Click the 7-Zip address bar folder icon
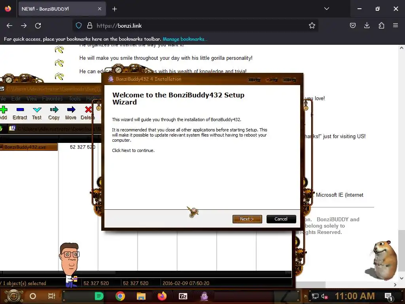Viewport: 405px width, 304px height. click(12, 128)
